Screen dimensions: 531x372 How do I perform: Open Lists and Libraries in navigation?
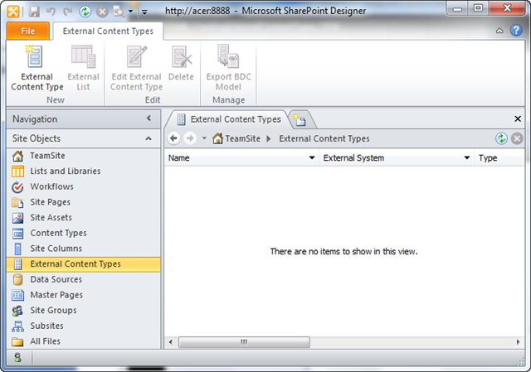83,172
